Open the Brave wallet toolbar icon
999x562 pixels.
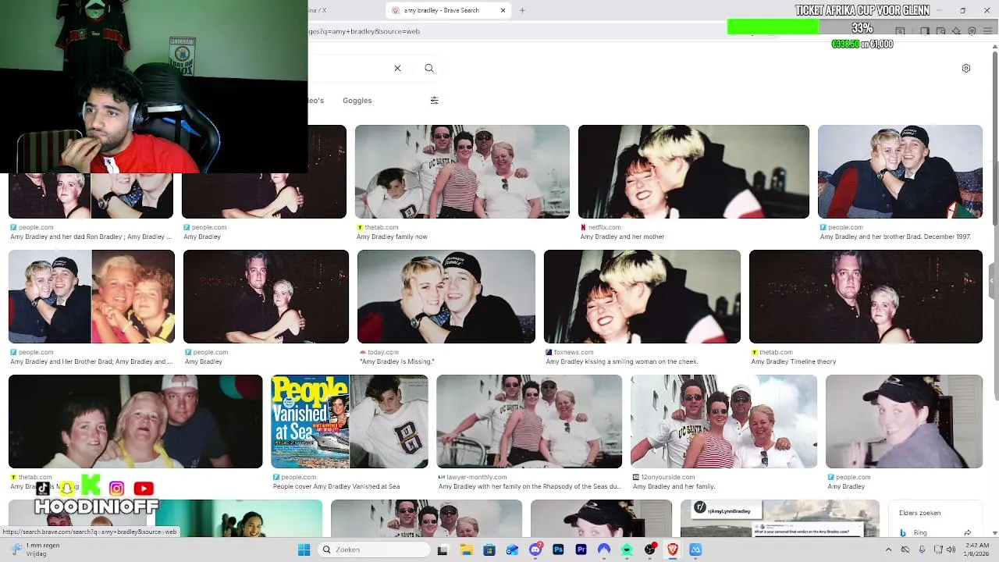(940, 31)
